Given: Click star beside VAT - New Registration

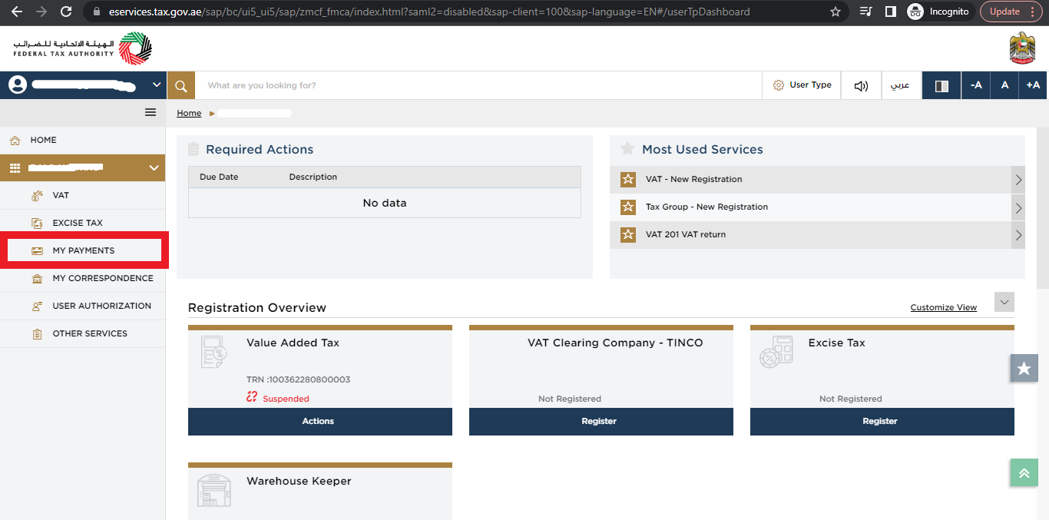Looking at the screenshot, I should 628,179.
